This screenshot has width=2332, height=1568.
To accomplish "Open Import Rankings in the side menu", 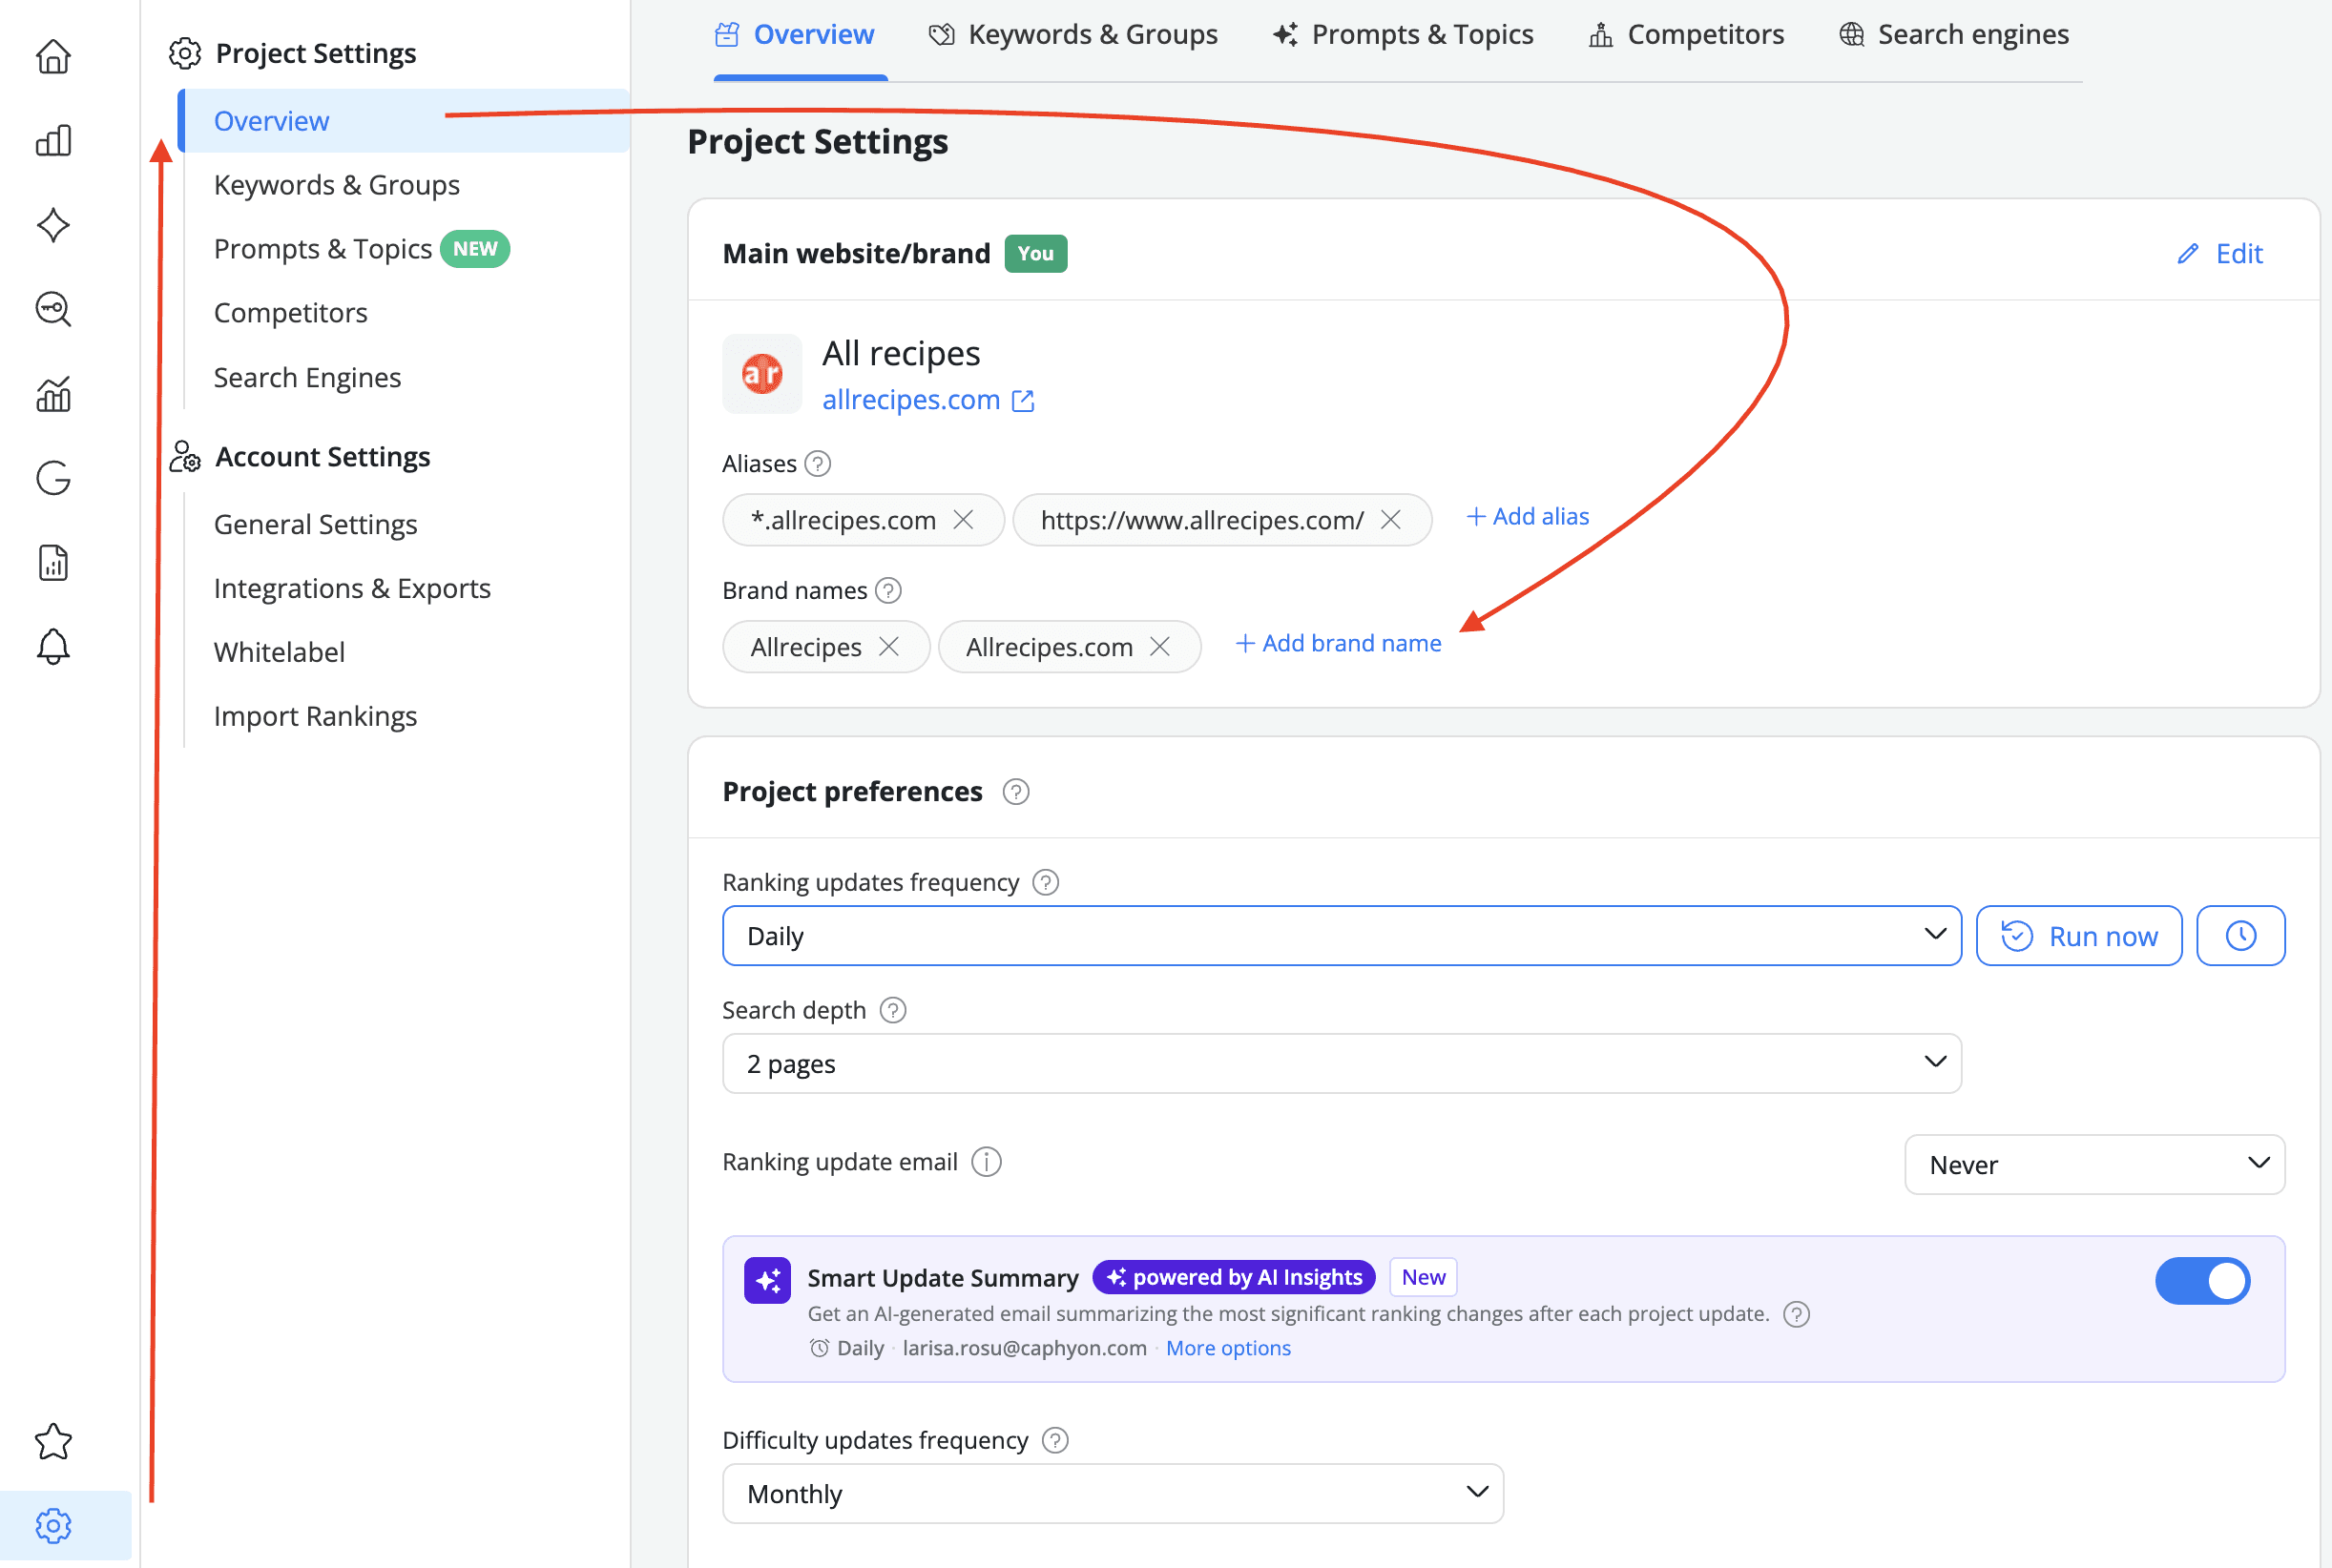I will 316,716.
